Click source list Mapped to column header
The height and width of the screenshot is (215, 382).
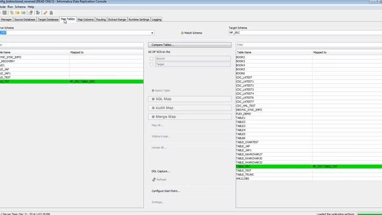(x=106, y=53)
